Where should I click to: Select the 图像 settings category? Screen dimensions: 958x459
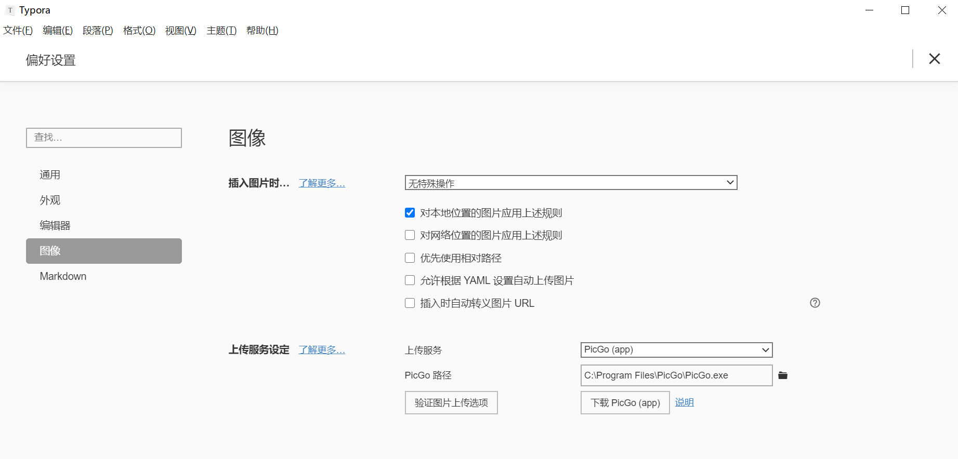coord(104,251)
